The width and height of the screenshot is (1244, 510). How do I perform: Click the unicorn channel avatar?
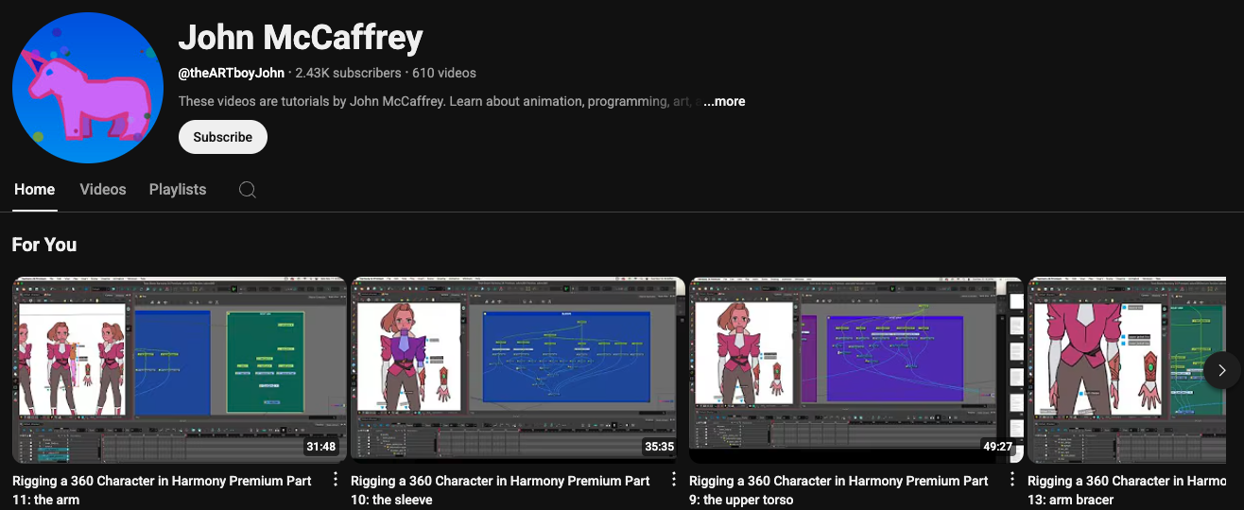[x=88, y=88]
